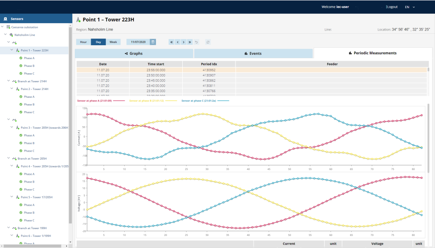This screenshot has width=435, height=248.
Task: Click the Caesarea substation grid icon
Action: [8, 27]
